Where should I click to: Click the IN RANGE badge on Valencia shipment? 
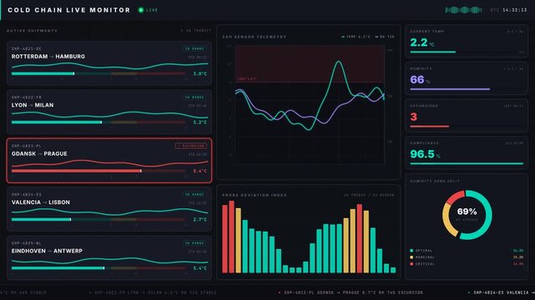[194, 194]
